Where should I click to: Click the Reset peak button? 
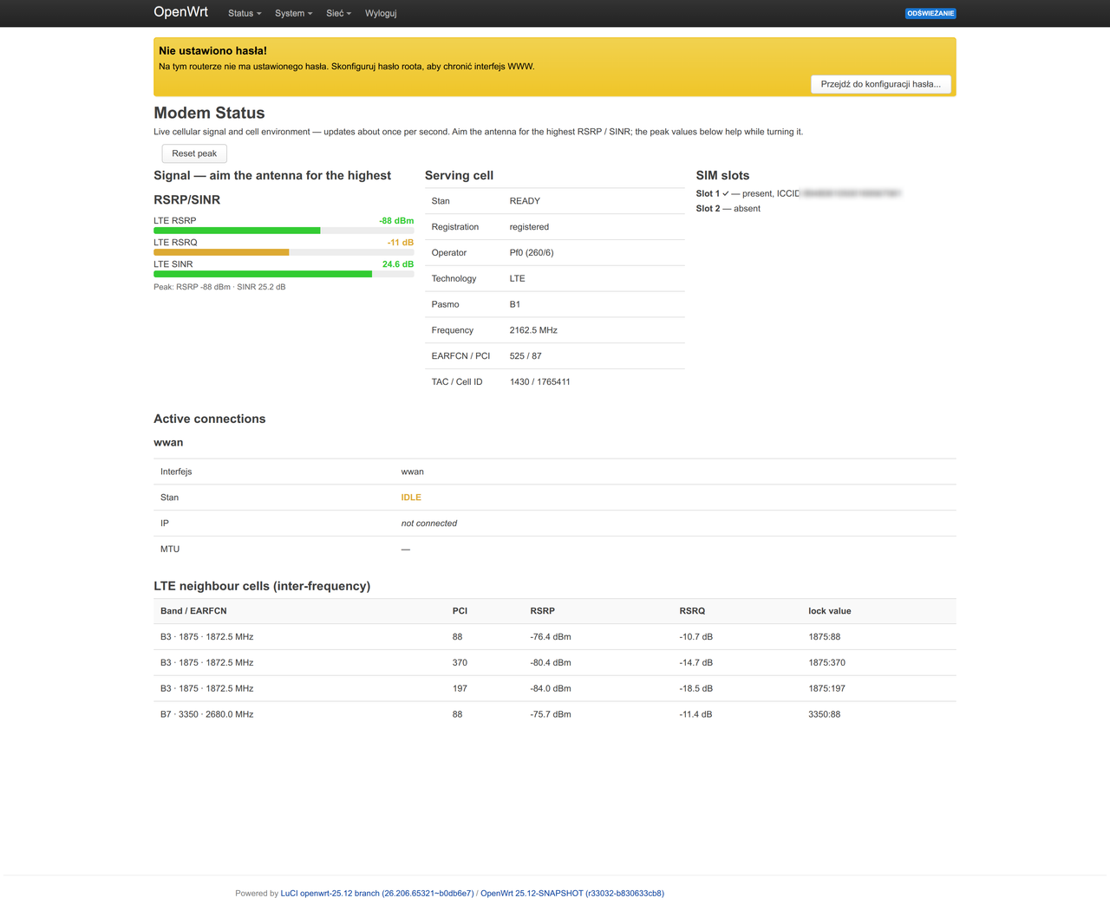coord(194,153)
